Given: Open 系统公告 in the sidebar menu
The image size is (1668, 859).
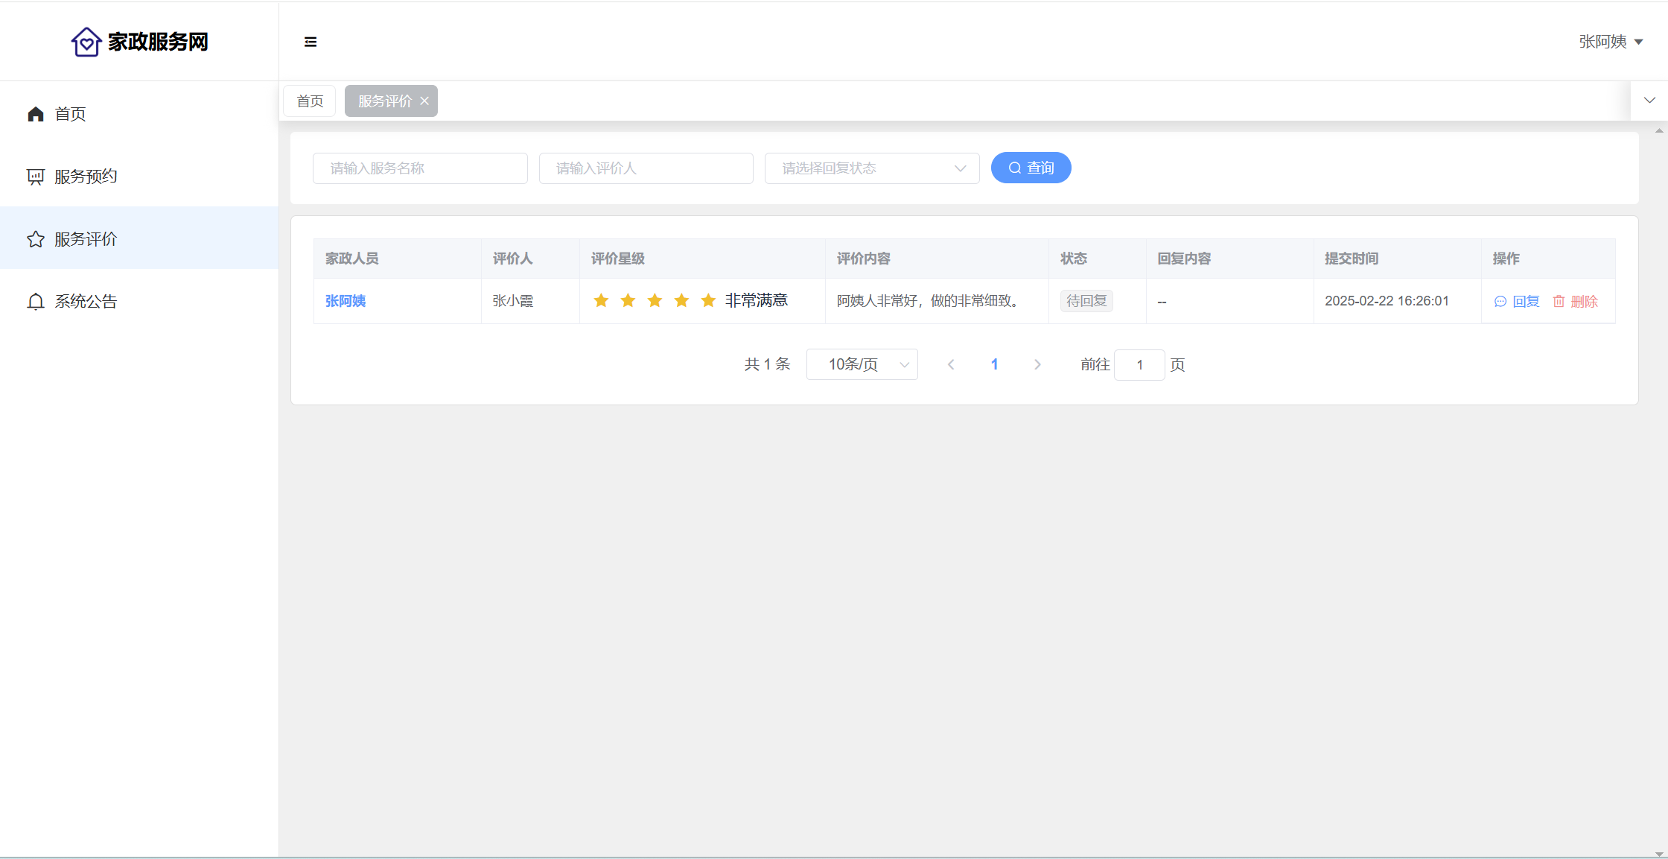Looking at the screenshot, I should (x=86, y=302).
